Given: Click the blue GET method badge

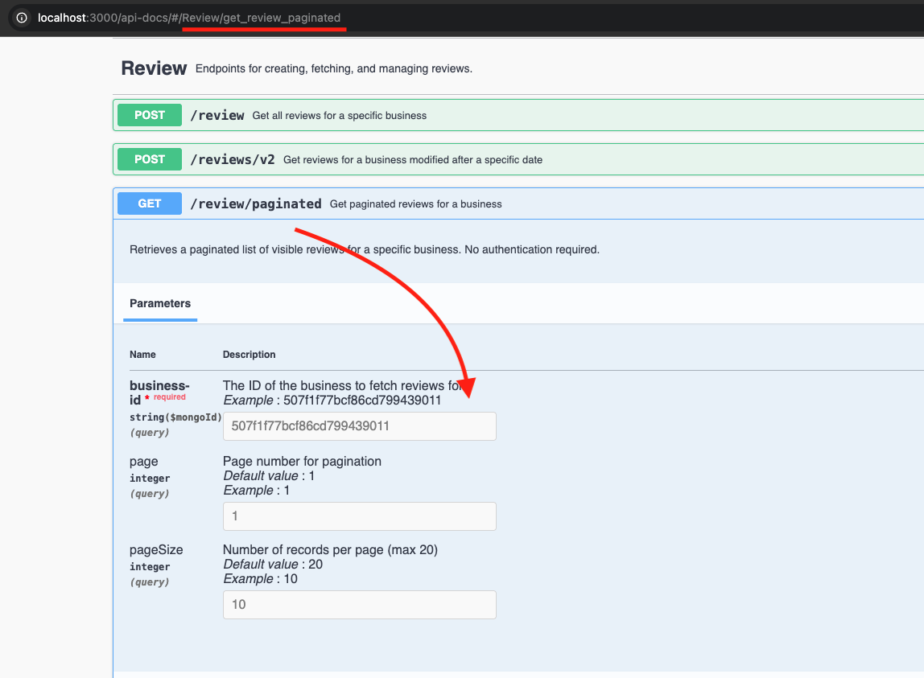Looking at the screenshot, I should tap(150, 203).
